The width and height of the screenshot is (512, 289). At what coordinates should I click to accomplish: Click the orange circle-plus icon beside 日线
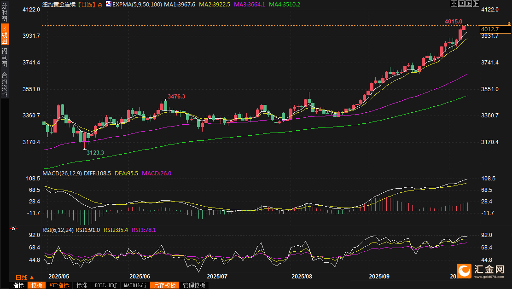[100, 4]
